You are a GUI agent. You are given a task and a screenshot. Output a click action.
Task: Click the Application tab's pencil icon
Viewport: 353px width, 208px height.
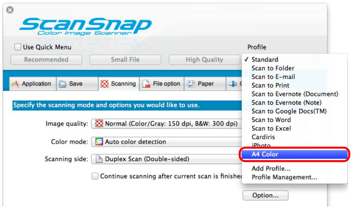15,84
